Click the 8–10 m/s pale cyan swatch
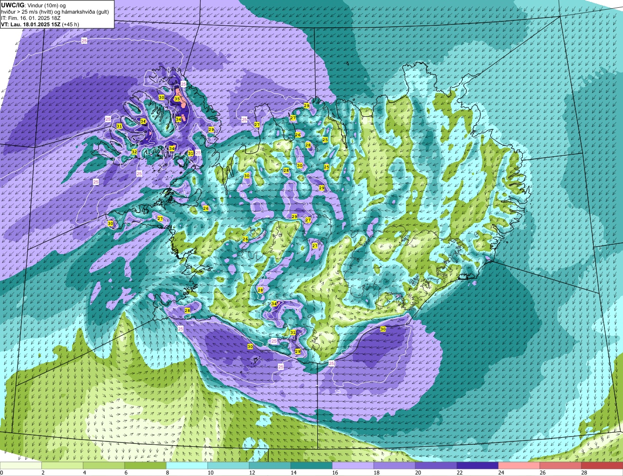Image resolution: width=623 pixels, height=476 pixels. (x=187, y=465)
